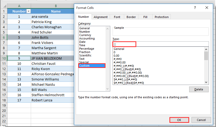This screenshot has height=127, width=216.
Task: Pick the 0.00 format code
Action: pos(116,56)
